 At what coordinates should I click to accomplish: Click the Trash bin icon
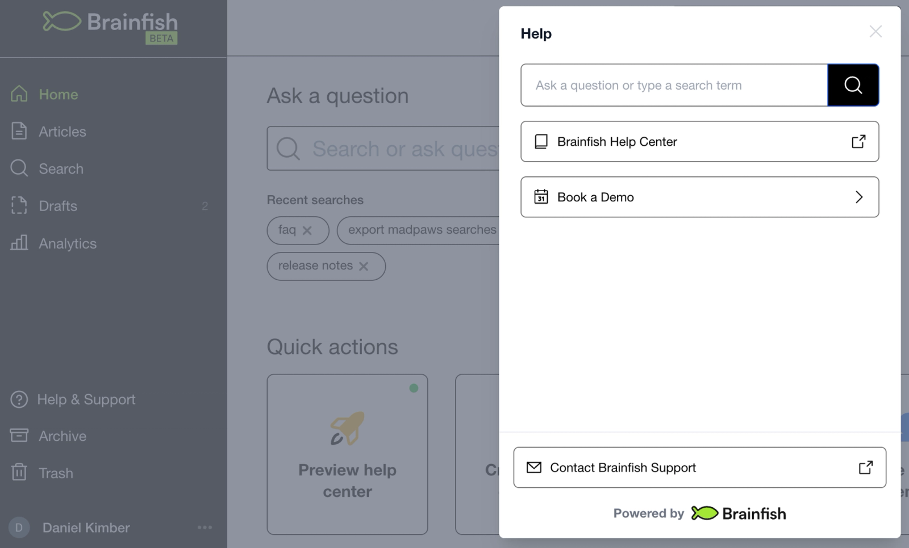[x=19, y=472]
